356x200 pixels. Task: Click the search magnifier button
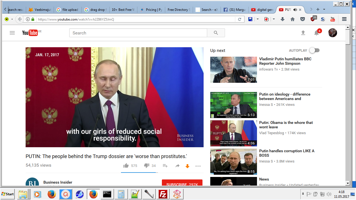coord(216,33)
